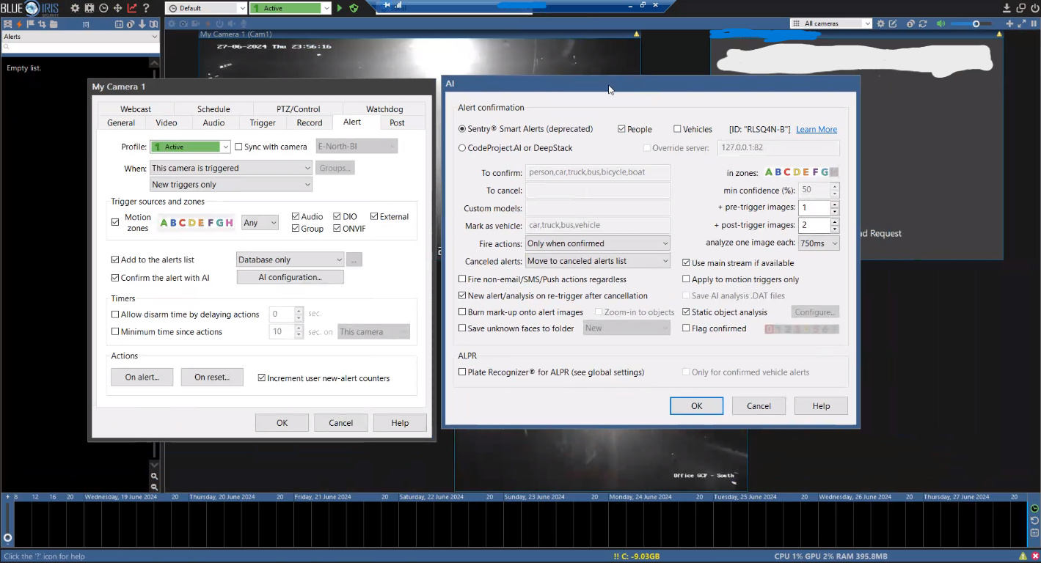The height and width of the screenshot is (563, 1041).
Task: Open Canceled alerts dropdown
Action: pyautogui.click(x=598, y=261)
